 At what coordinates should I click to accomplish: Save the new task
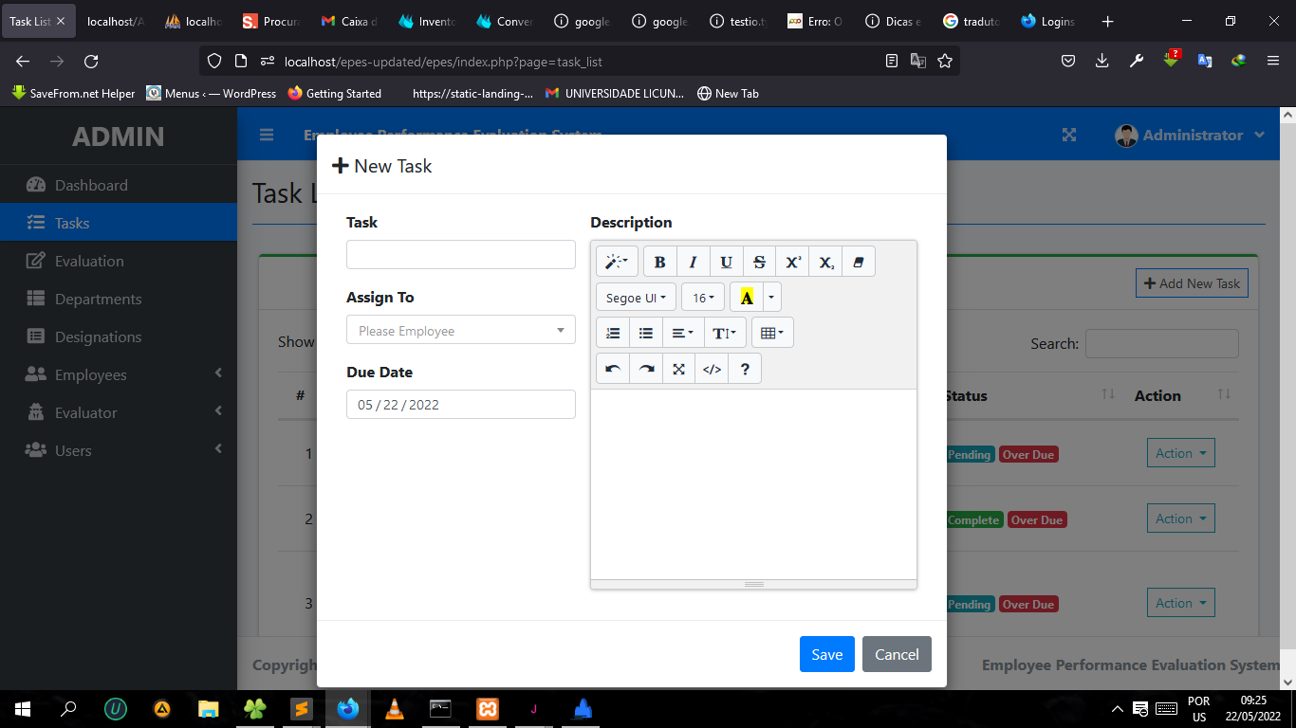(827, 654)
